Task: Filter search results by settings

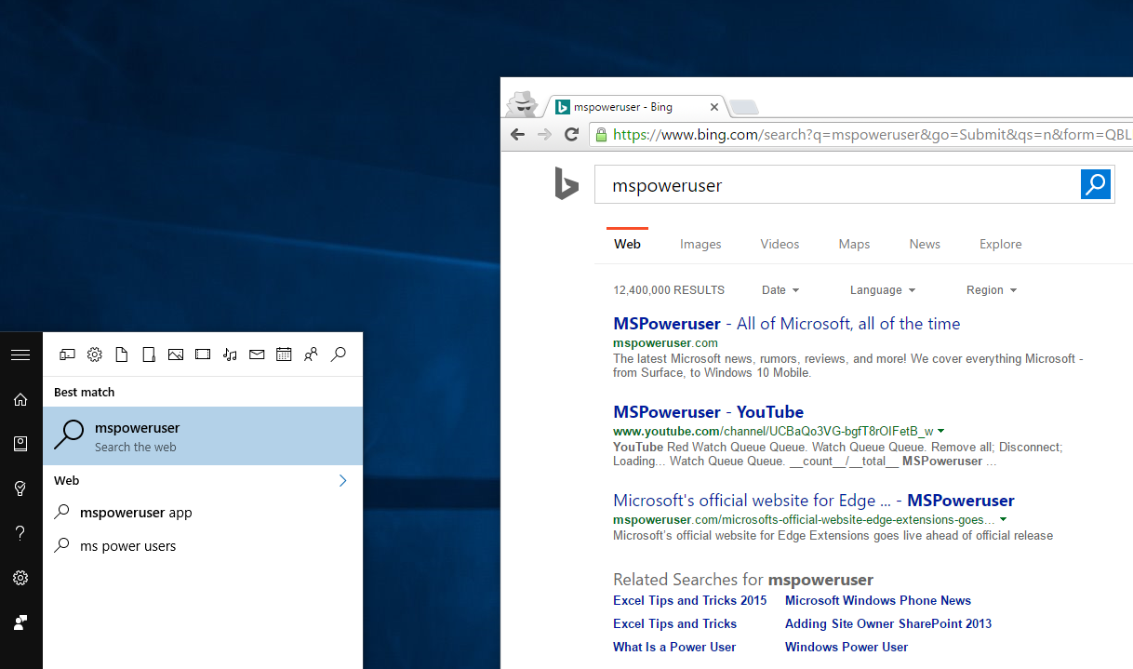Action: [94, 355]
